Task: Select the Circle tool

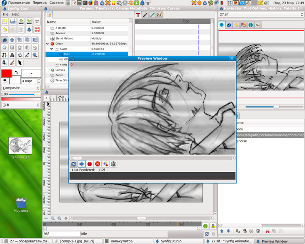Action: [x=5, y=48]
